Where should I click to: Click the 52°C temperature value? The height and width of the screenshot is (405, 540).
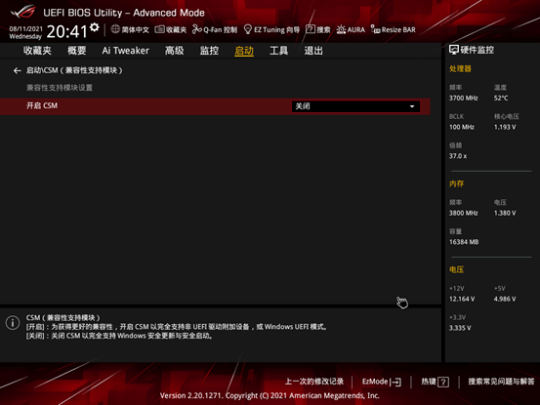point(501,99)
